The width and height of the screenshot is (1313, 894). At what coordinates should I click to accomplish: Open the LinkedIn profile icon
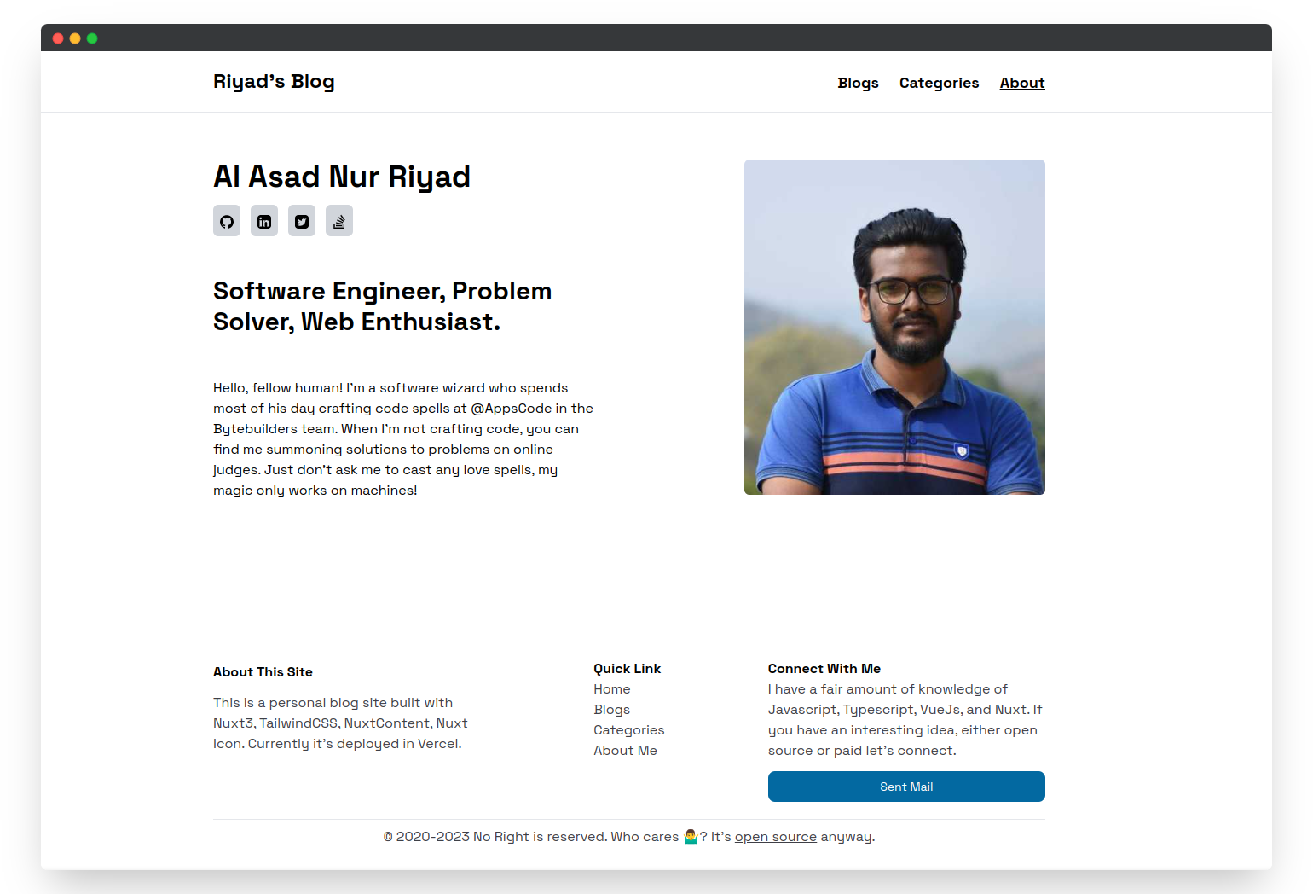pos(264,221)
